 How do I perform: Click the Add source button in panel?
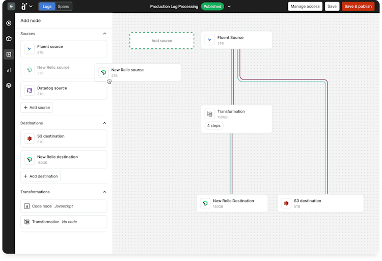[37, 108]
